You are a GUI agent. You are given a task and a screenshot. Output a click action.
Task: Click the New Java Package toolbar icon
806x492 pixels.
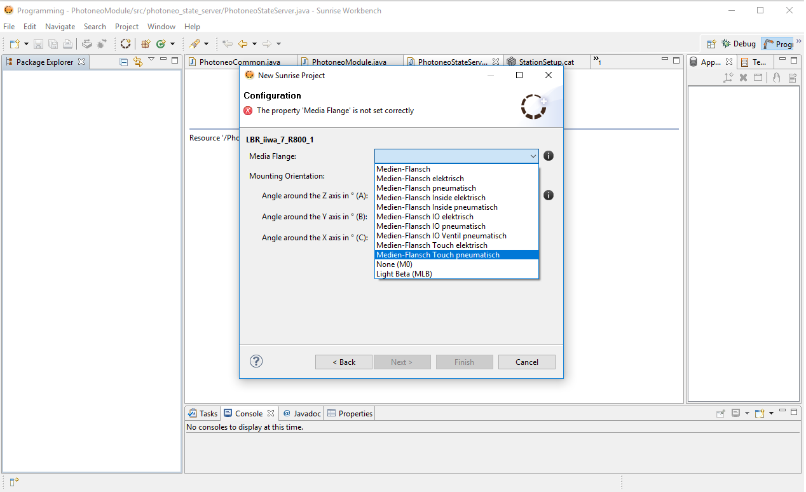(x=146, y=44)
